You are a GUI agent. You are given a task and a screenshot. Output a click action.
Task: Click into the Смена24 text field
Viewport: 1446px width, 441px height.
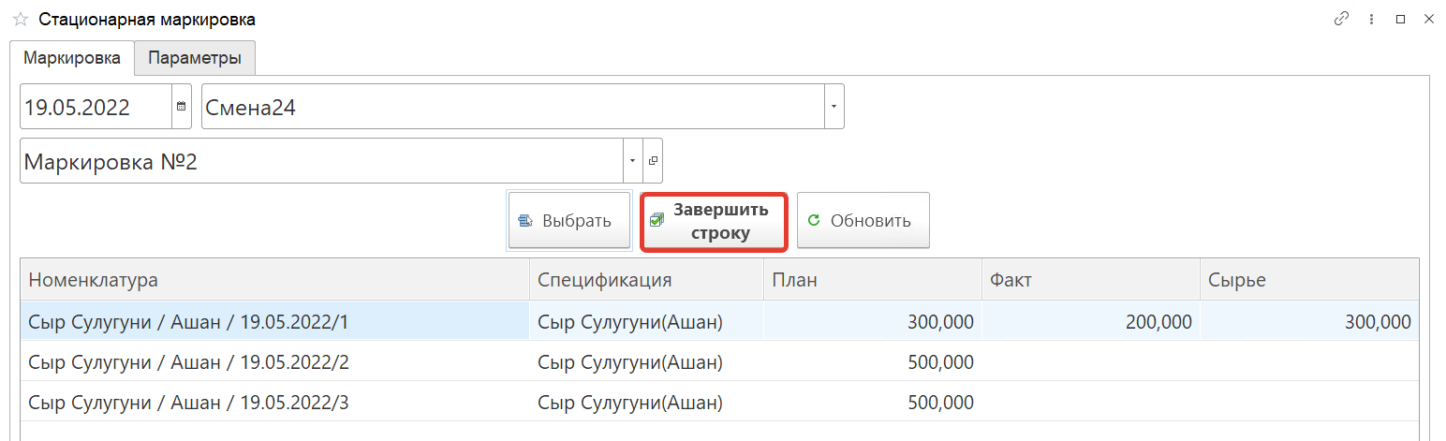coord(511,107)
